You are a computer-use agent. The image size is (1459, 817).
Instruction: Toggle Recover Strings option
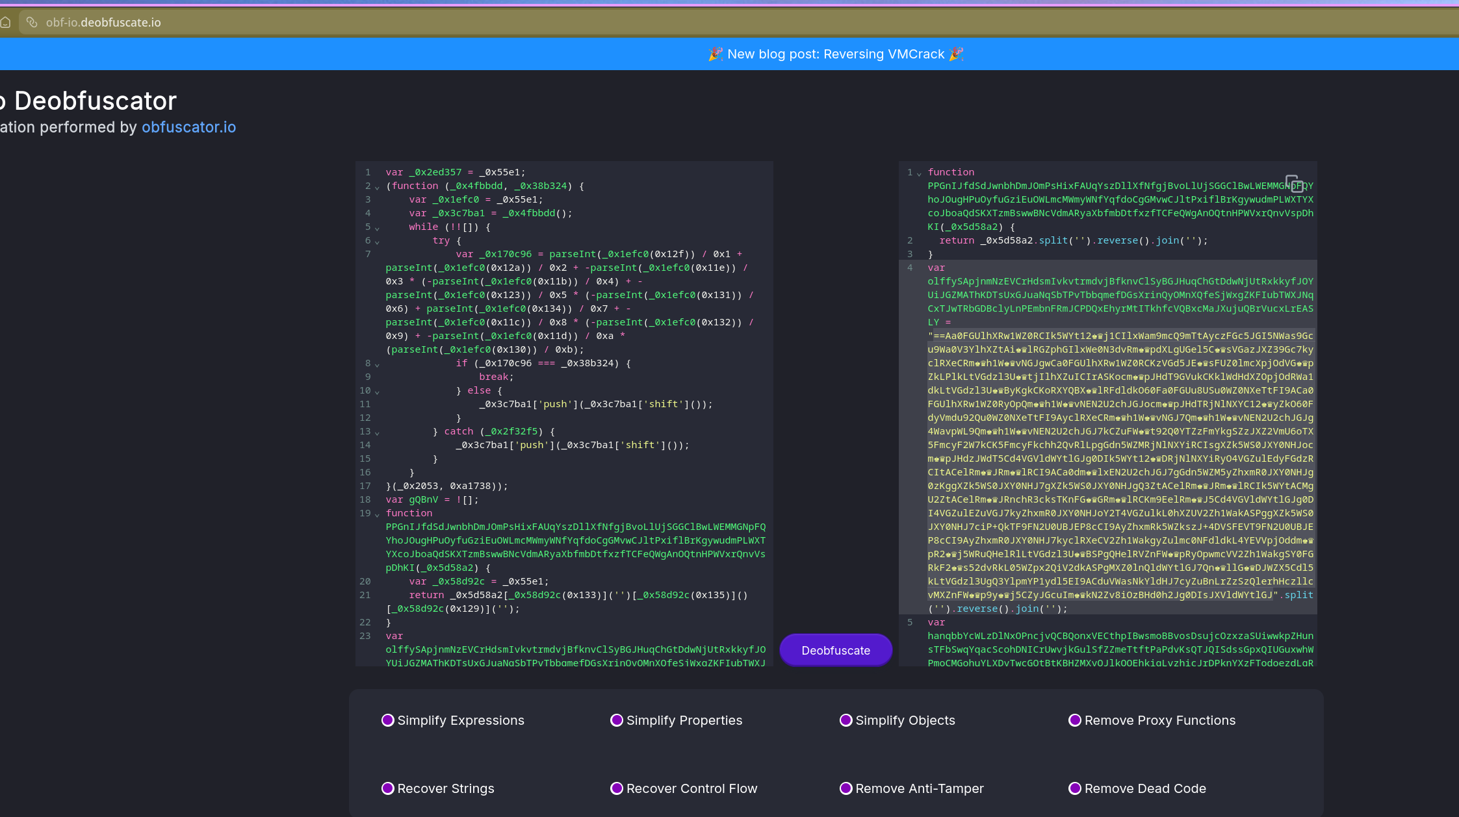coord(388,788)
